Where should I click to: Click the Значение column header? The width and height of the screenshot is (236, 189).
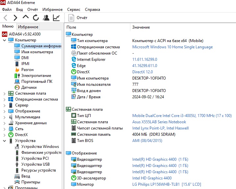click(x=141, y=27)
